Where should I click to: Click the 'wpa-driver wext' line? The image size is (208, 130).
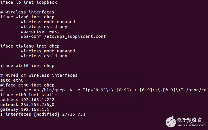point(40,31)
